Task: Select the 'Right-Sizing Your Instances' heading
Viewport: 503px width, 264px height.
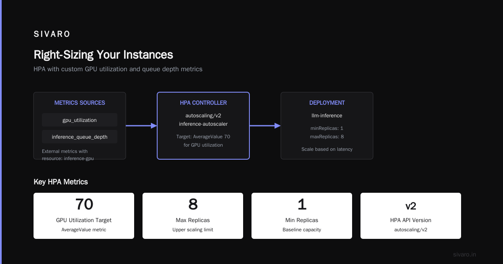Action: 103,54
